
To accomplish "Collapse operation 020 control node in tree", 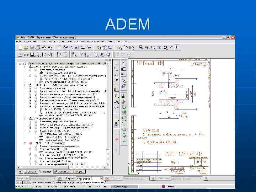I will click(25, 143).
